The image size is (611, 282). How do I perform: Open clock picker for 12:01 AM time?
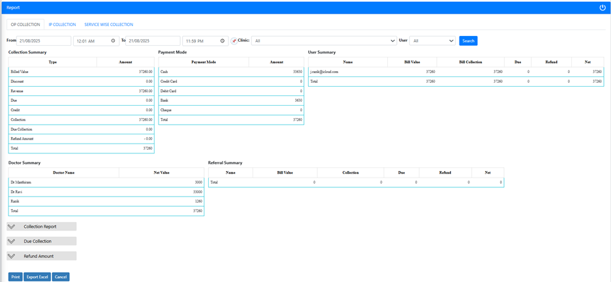point(114,40)
